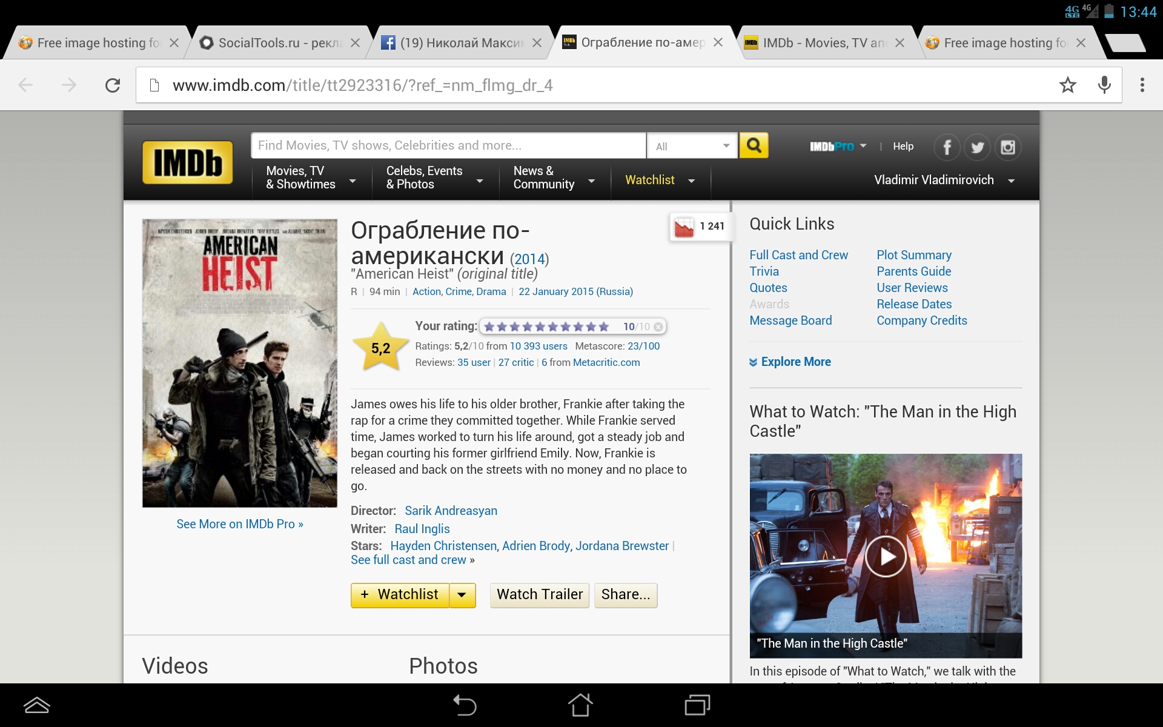Screen dimensions: 1163x727
Task: Open Vladimir Vladimirovich account menu
Action: coord(944,180)
